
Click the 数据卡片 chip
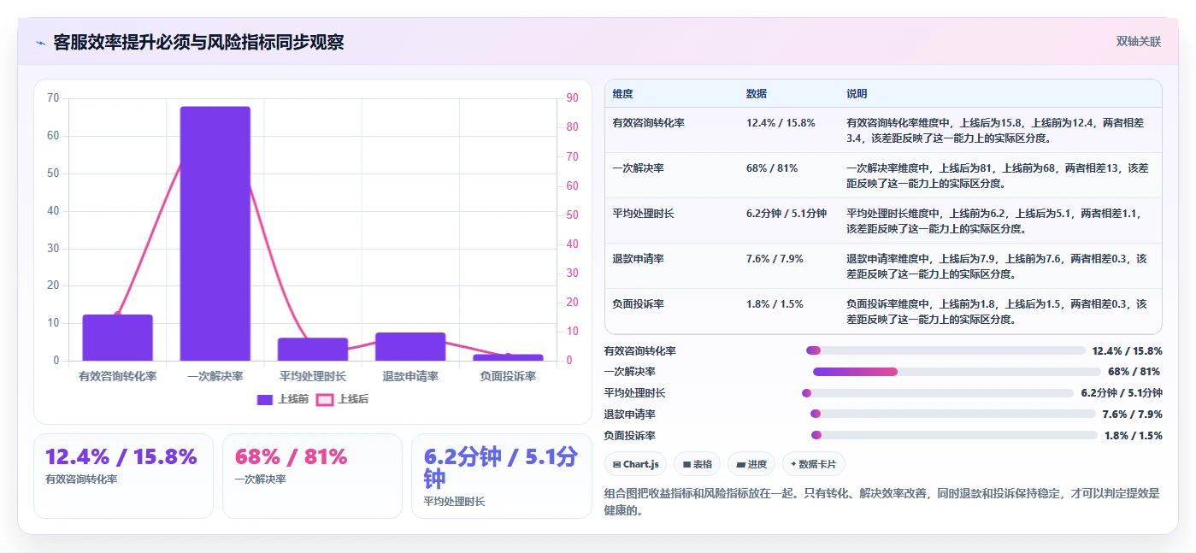(x=813, y=464)
